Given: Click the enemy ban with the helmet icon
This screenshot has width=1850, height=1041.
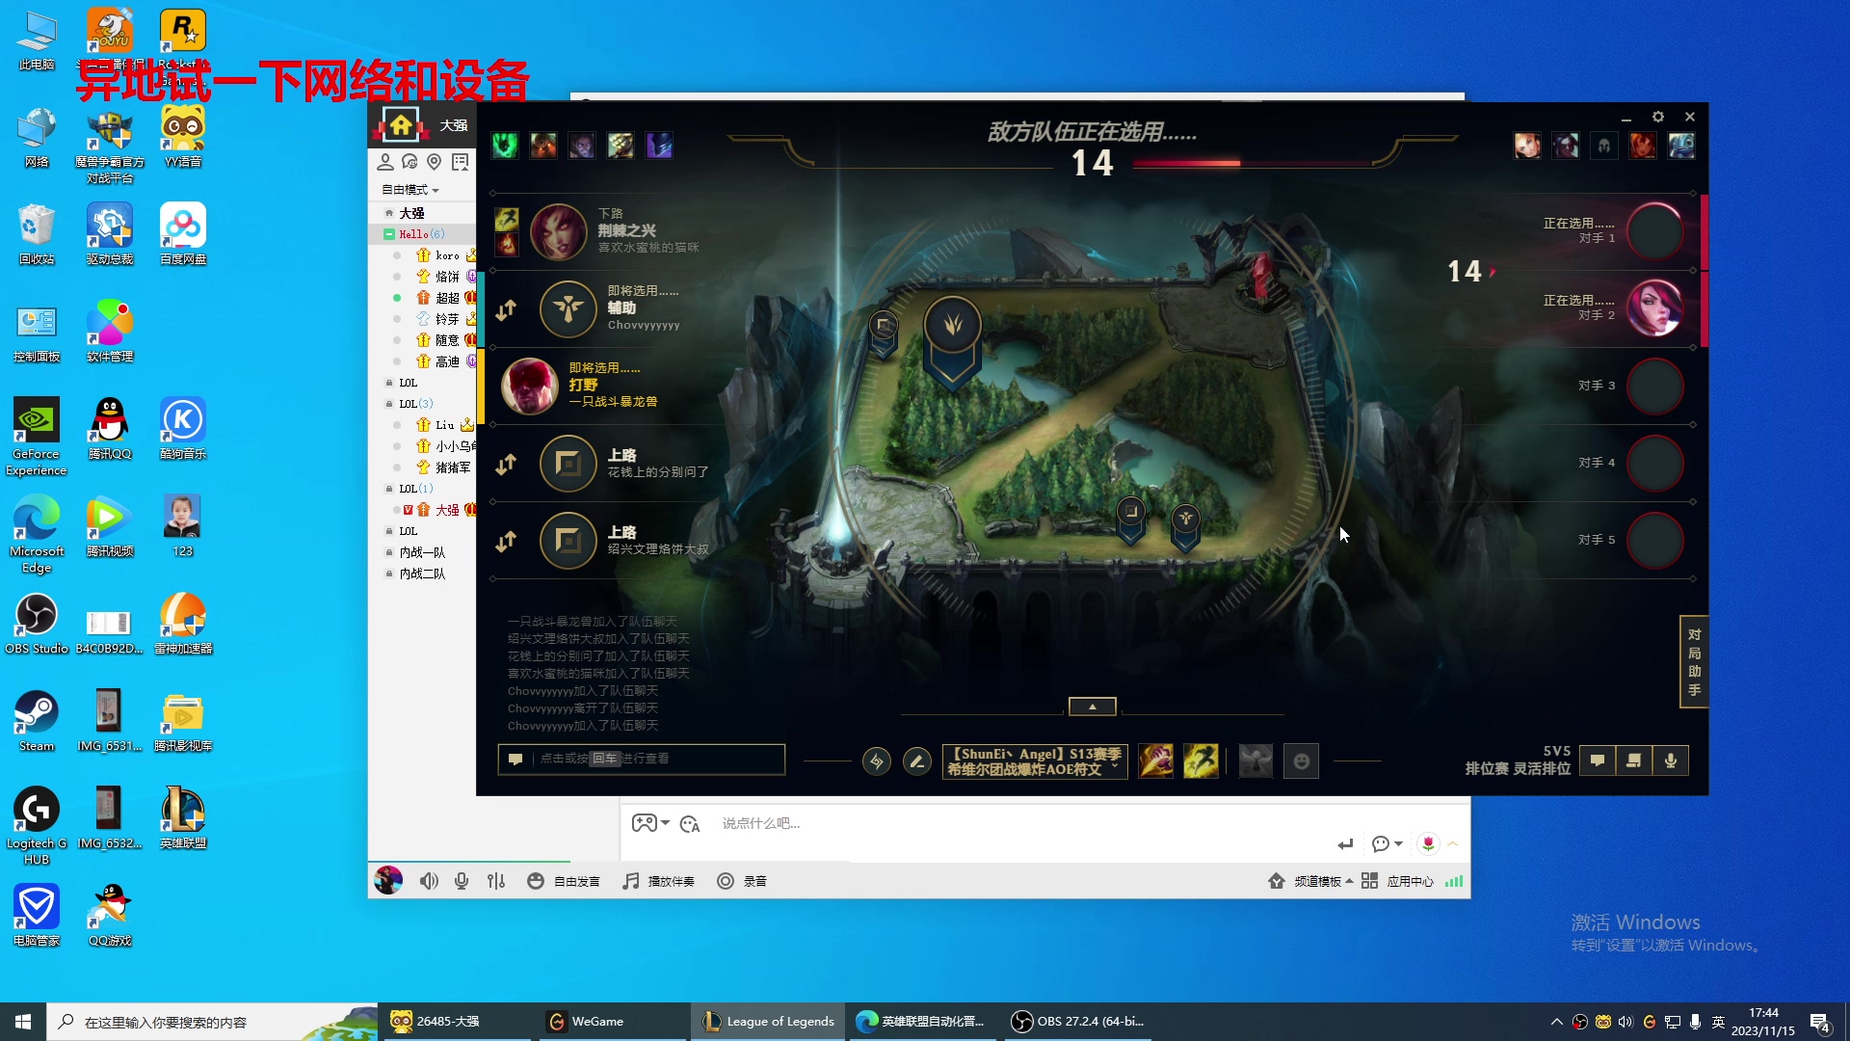Looking at the screenshot, I should tap(1604, 146).
